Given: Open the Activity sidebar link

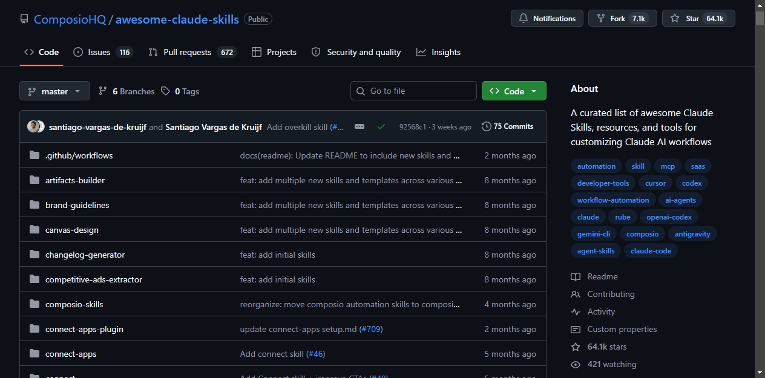Looking at the screenshot, I should pyautogui.click(x=593, y=311).
